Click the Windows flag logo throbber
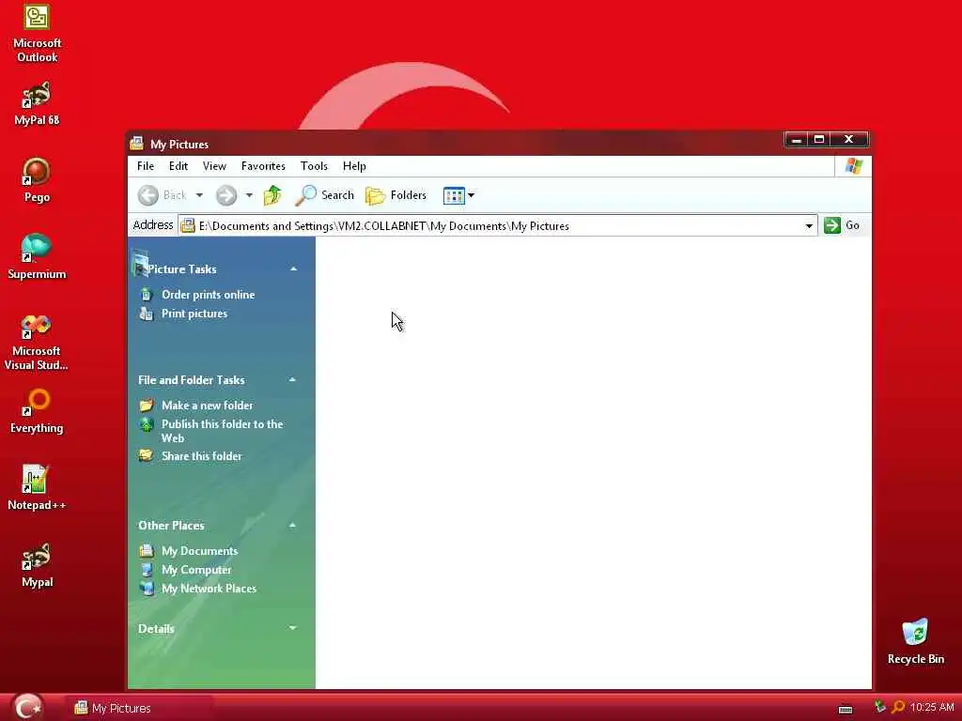The image size is (962, 721). click(853, 165)
